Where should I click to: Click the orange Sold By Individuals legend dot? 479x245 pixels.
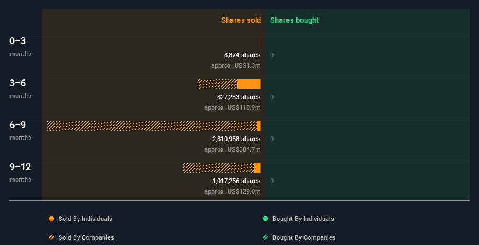[x=51, y=219]
